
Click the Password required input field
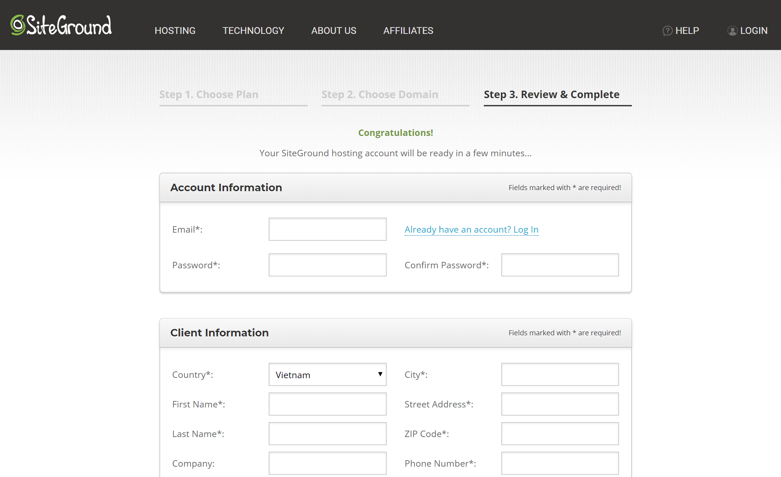tap(328, 264)
